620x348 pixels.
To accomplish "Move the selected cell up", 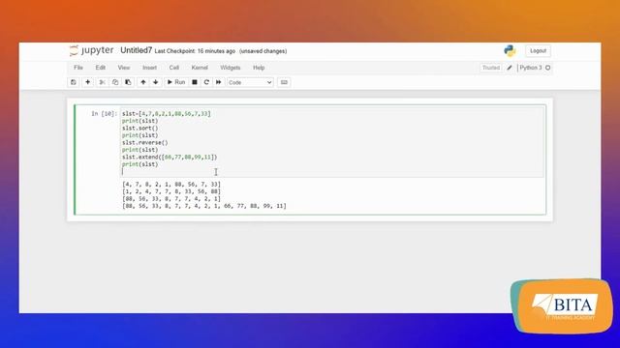I will pos(143,82).
